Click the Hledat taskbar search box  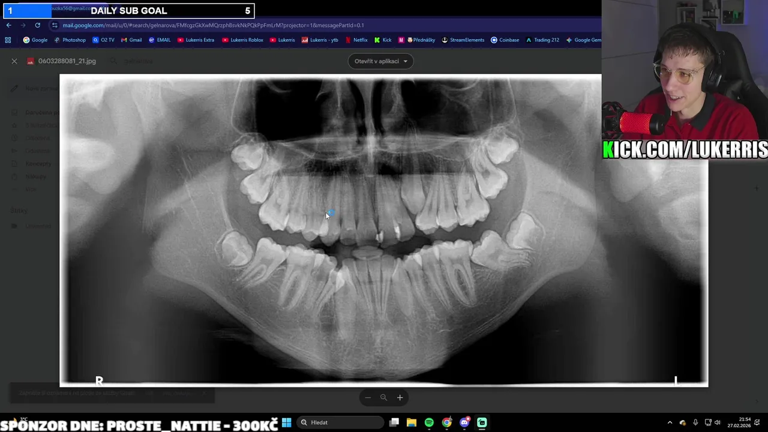tap(340, 422)
